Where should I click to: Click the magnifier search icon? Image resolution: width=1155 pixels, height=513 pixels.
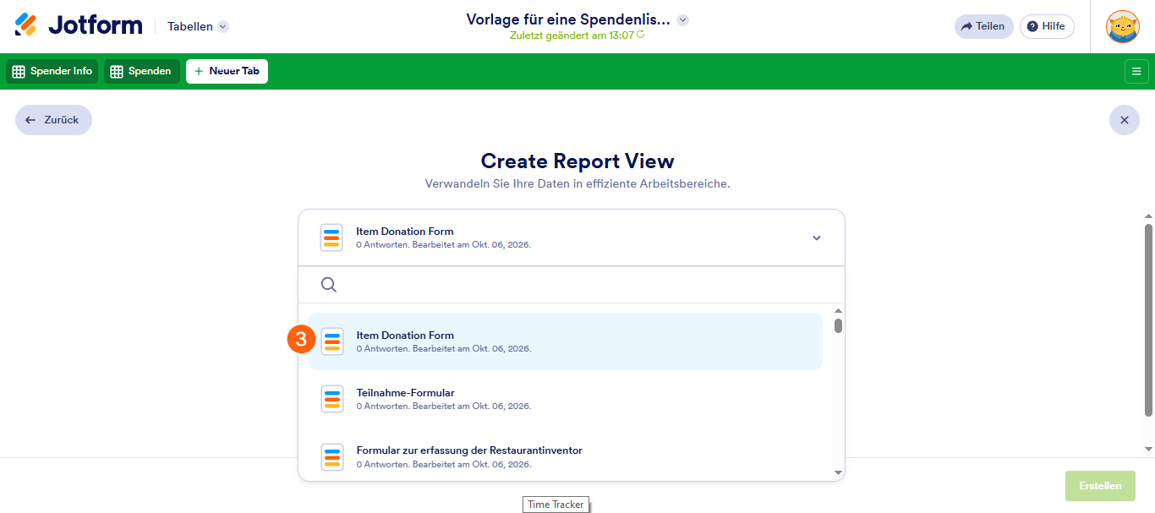(x=329, y=285)
